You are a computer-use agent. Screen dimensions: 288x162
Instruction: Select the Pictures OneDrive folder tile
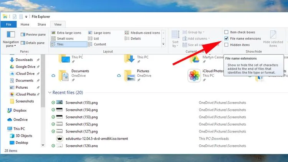click(x=137, y=76)
